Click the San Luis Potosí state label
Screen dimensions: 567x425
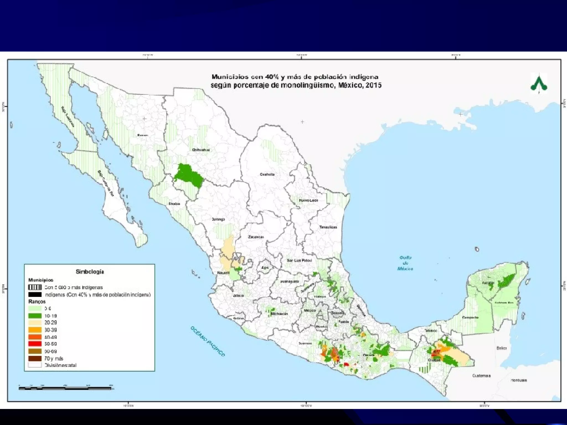click(x=299, y=260)
